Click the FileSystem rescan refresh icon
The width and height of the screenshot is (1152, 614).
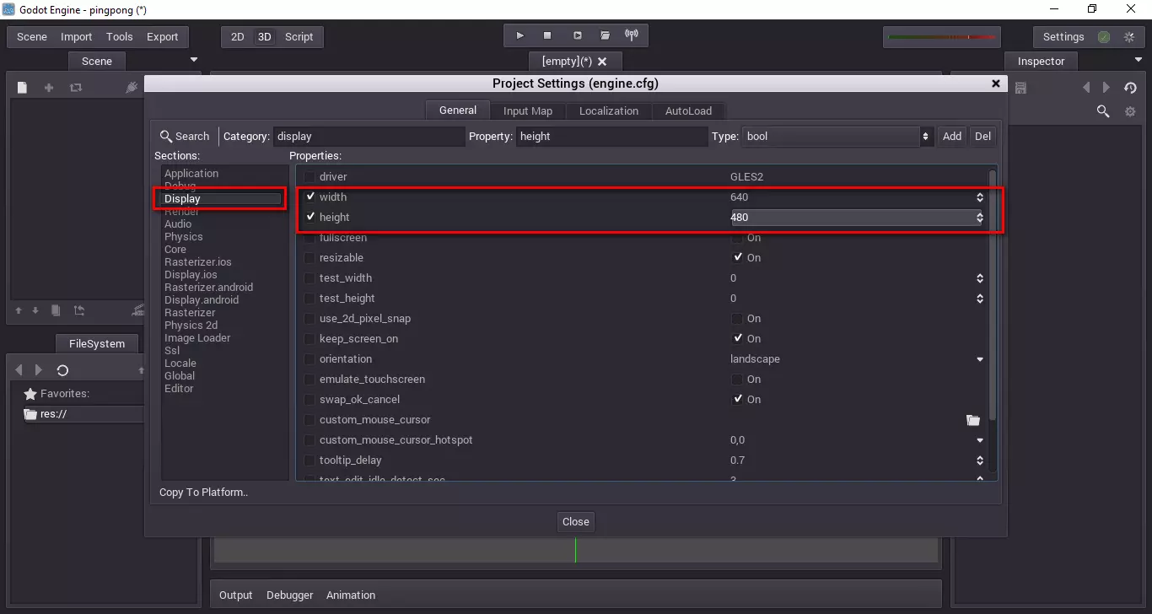pyautogui.click(x=62, y=370)
